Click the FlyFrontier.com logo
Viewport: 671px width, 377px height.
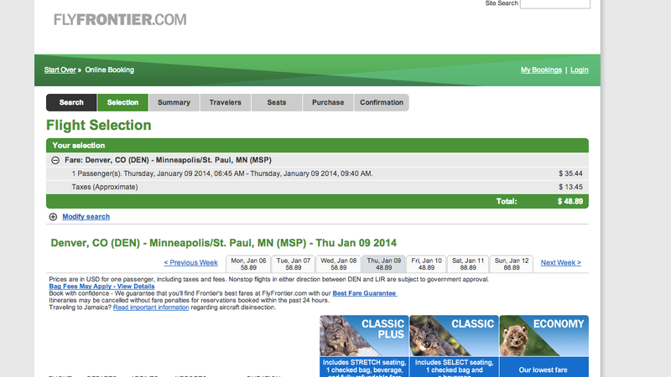tap(120, 19)
